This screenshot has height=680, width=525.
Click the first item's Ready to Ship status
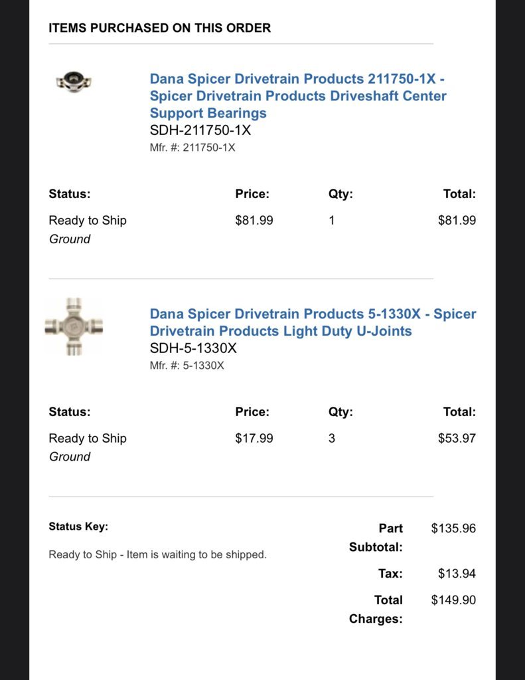(88, 220)
